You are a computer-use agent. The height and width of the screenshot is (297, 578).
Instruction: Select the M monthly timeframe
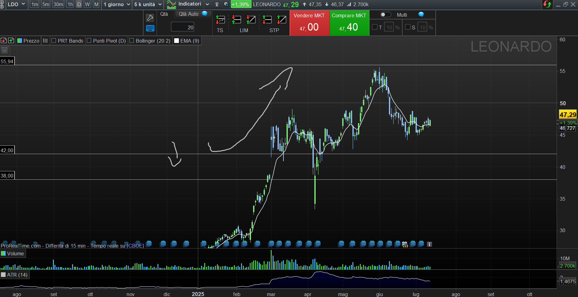[x=97, y=4]
